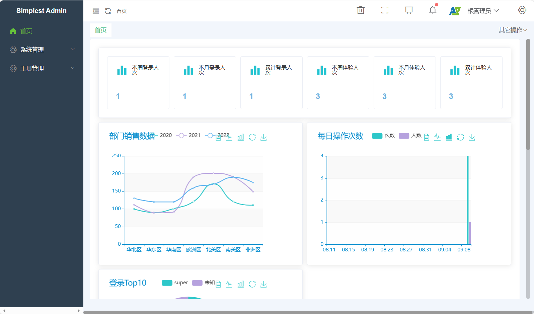The height and width of the screenshot is (314, 534).
Task: Expand the 工具管理 sidebar menu
Action: [42, 68]
